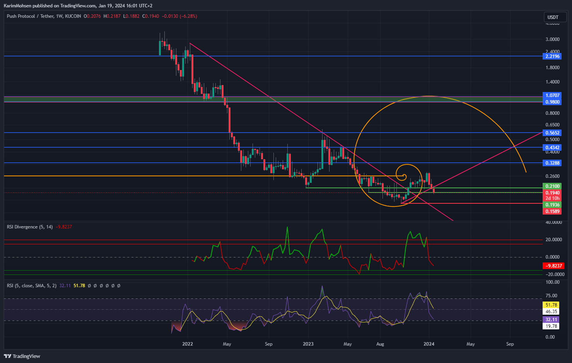This screenshot has width=572, height=363.
Task: Click the 2023 time axis label
Action: [308, 344]
